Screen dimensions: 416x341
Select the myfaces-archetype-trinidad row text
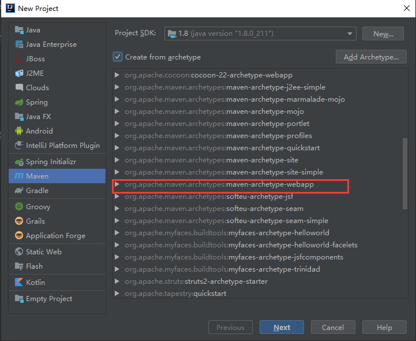point(222,269)
